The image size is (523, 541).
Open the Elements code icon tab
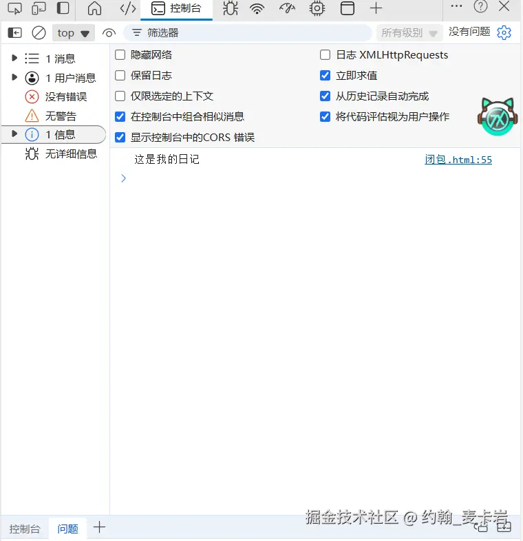(127, 8)
